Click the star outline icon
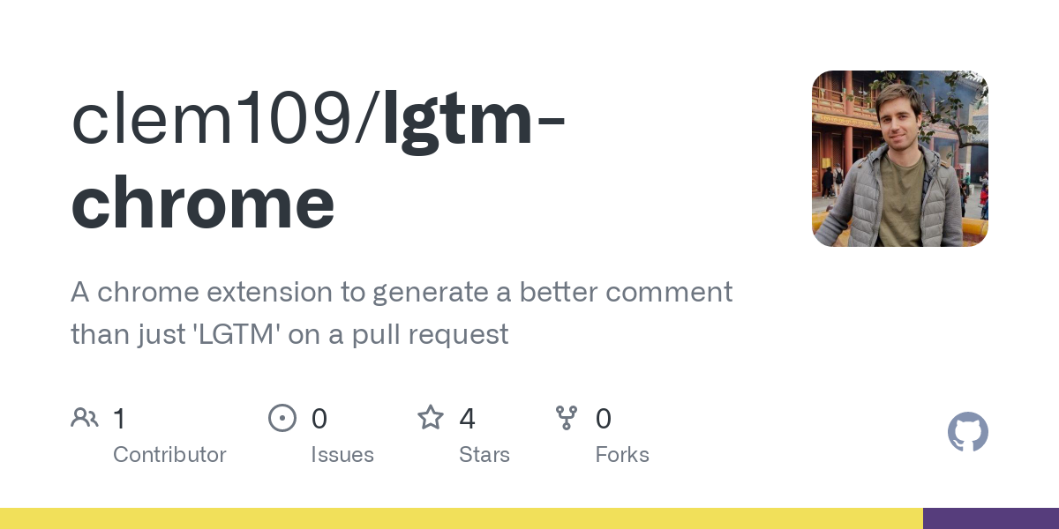 coord(431,418)
